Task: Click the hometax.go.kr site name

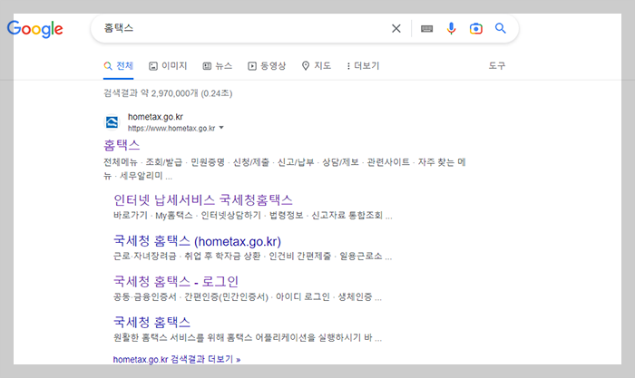Action: coord(155,117)
